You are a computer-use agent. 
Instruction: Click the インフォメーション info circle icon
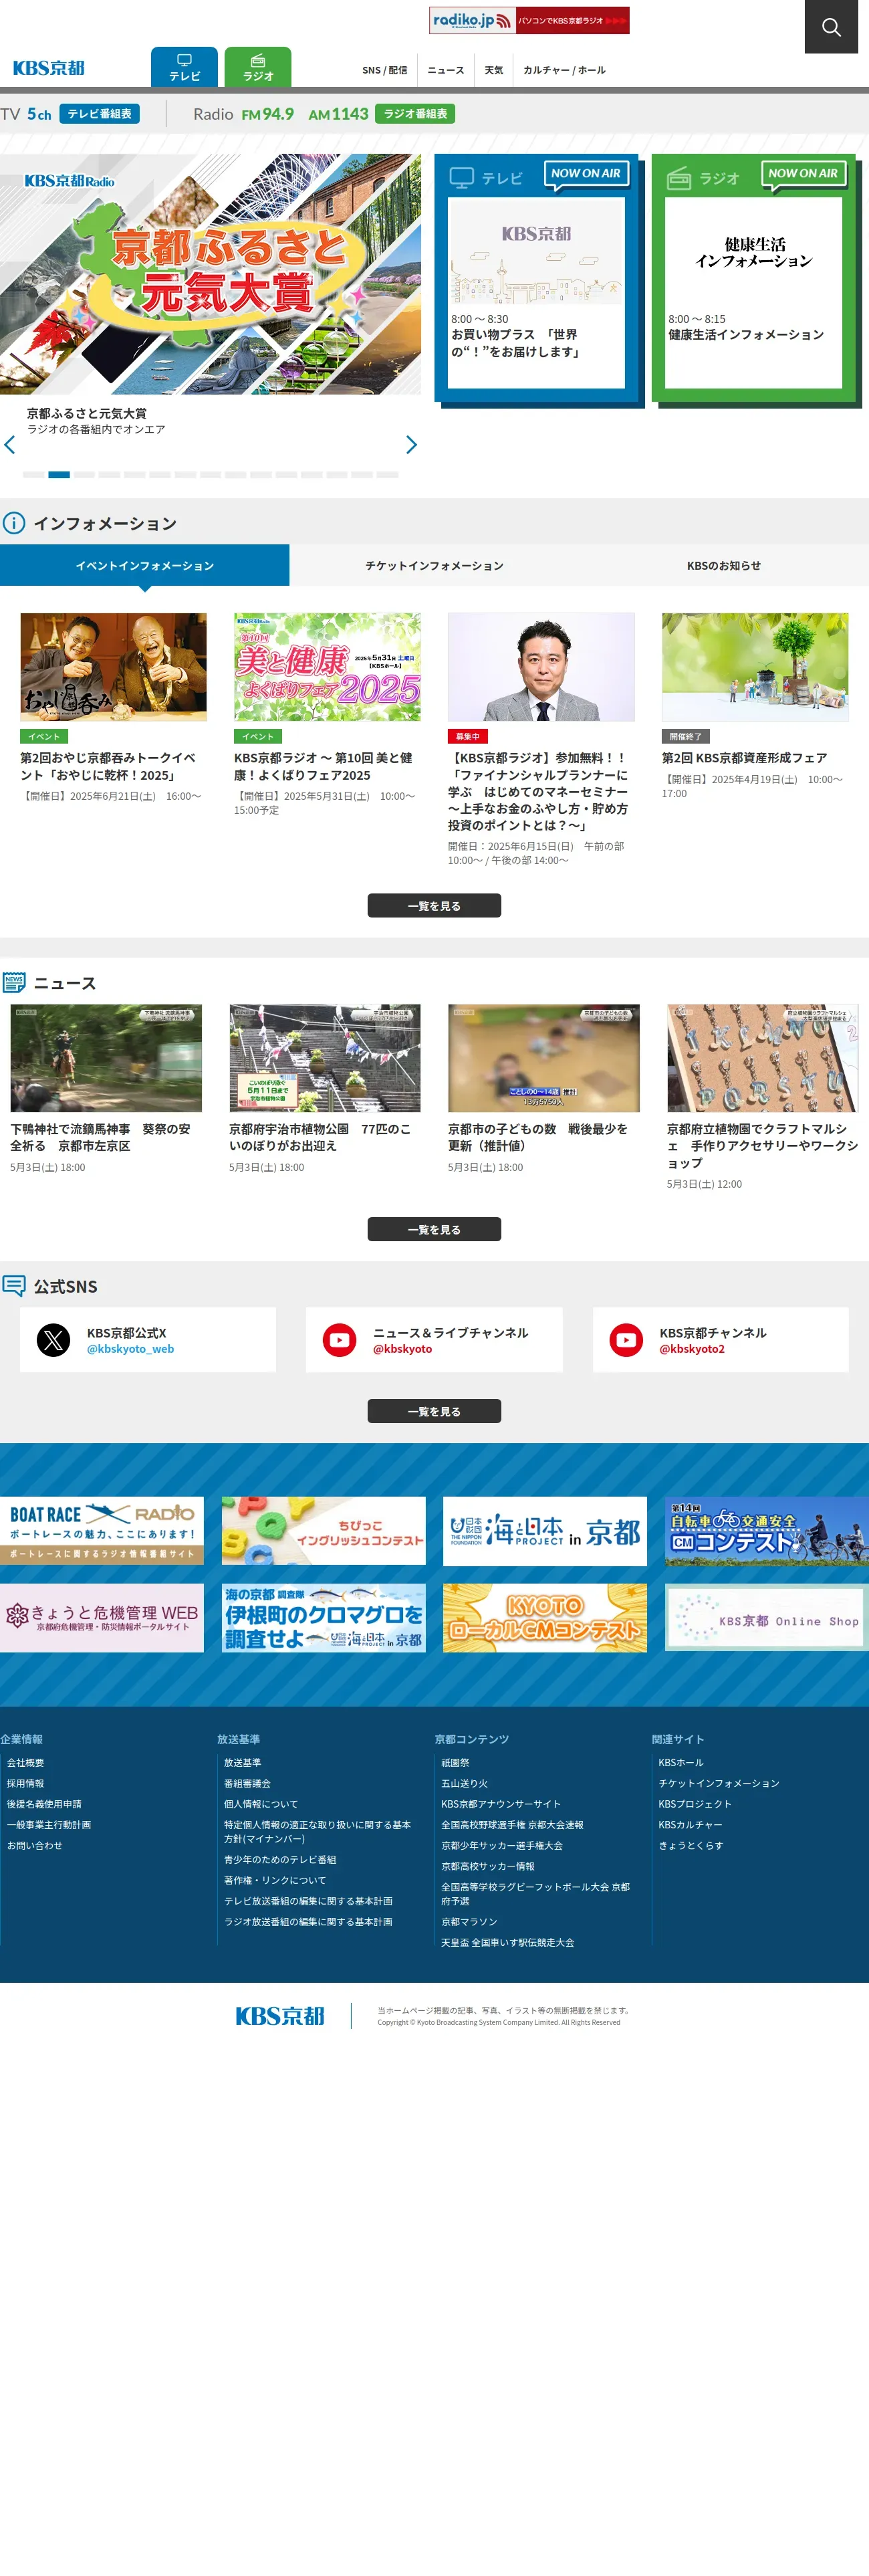(x=14, y=523)
